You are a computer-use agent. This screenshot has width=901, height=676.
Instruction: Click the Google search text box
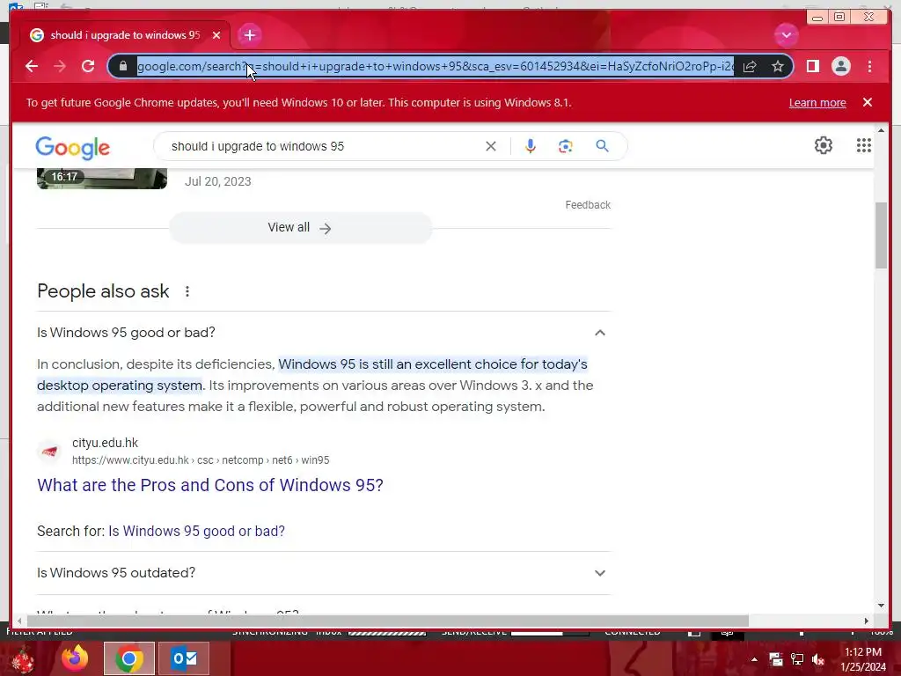[325, 146]
